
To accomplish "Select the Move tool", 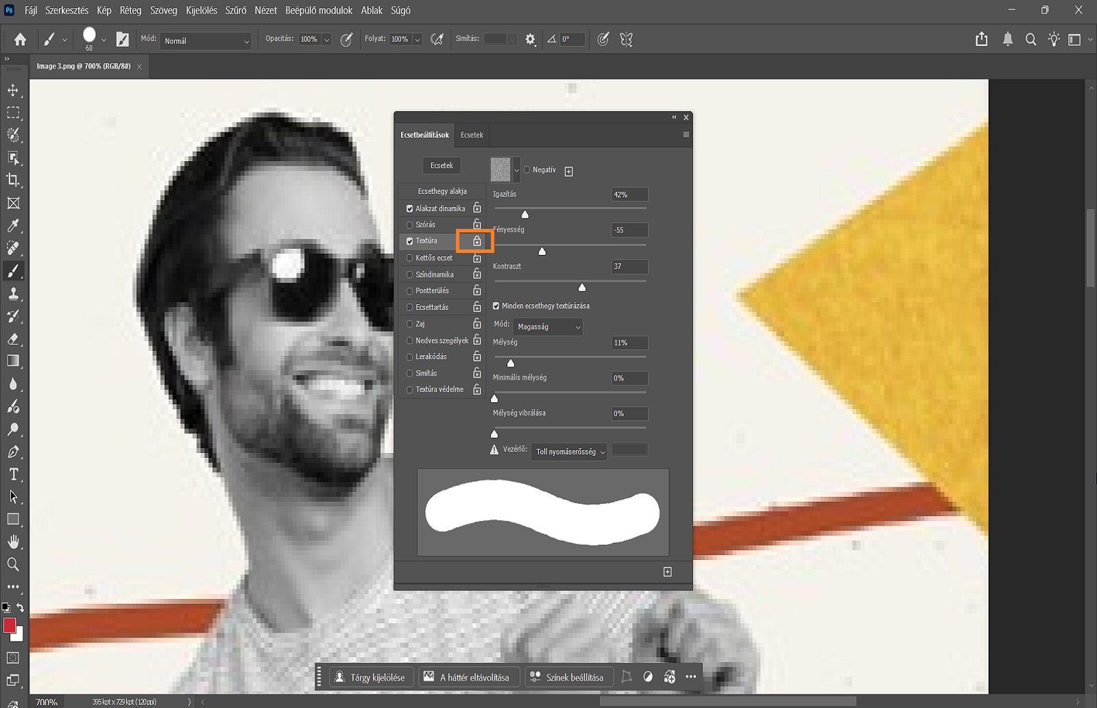I will point(13,90).
